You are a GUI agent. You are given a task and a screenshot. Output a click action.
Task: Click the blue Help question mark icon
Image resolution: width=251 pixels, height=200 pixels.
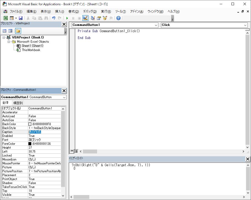coord(118,18)
